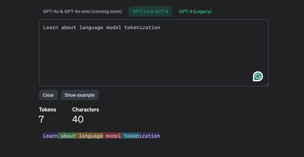Click the blue 'token' token segment
Screen dimensions: 304x157
point(130,136)
